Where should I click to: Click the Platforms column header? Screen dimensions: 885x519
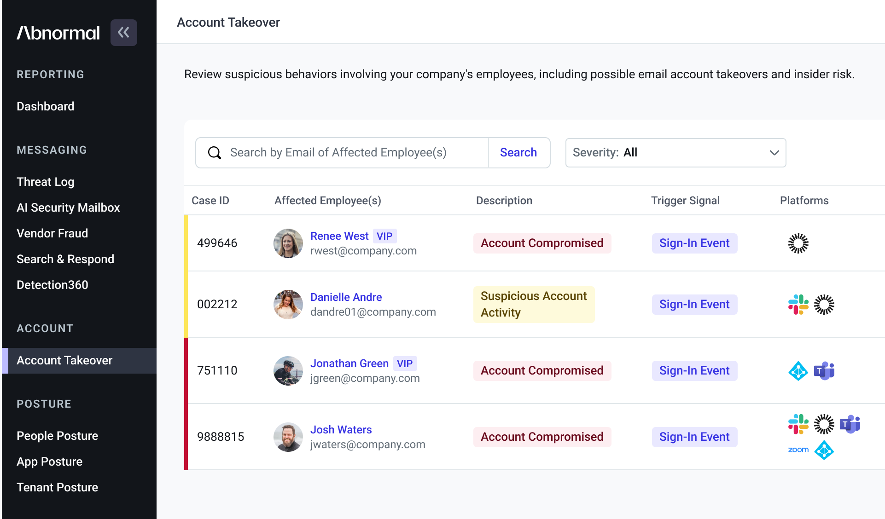(x=804, y=201)
